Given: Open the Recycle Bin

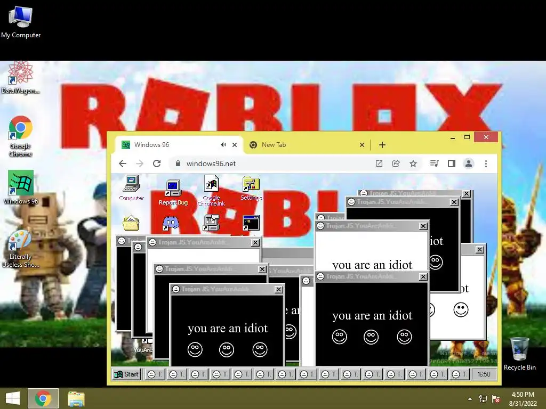Looking at the screenshot, I should [x=519, y=354].
